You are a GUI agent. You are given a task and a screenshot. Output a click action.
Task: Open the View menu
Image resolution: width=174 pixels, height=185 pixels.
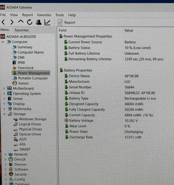coord(14,15)
